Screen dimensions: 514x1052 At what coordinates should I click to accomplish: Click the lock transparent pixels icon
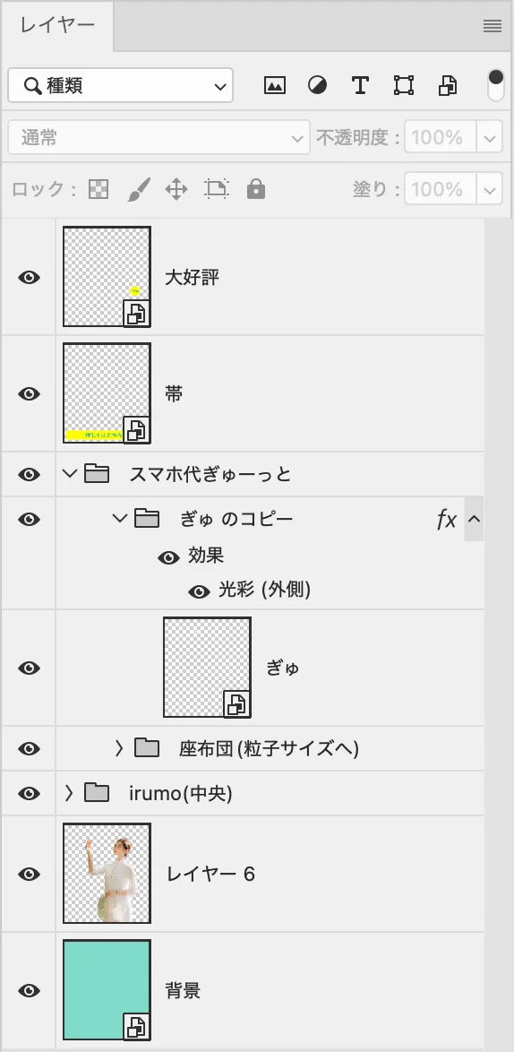[99, 189]
